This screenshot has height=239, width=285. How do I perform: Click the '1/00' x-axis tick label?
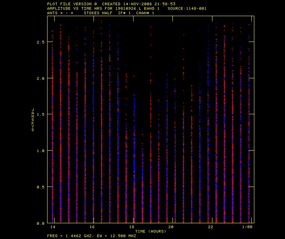pyautogui.click(x=248, y=227)
